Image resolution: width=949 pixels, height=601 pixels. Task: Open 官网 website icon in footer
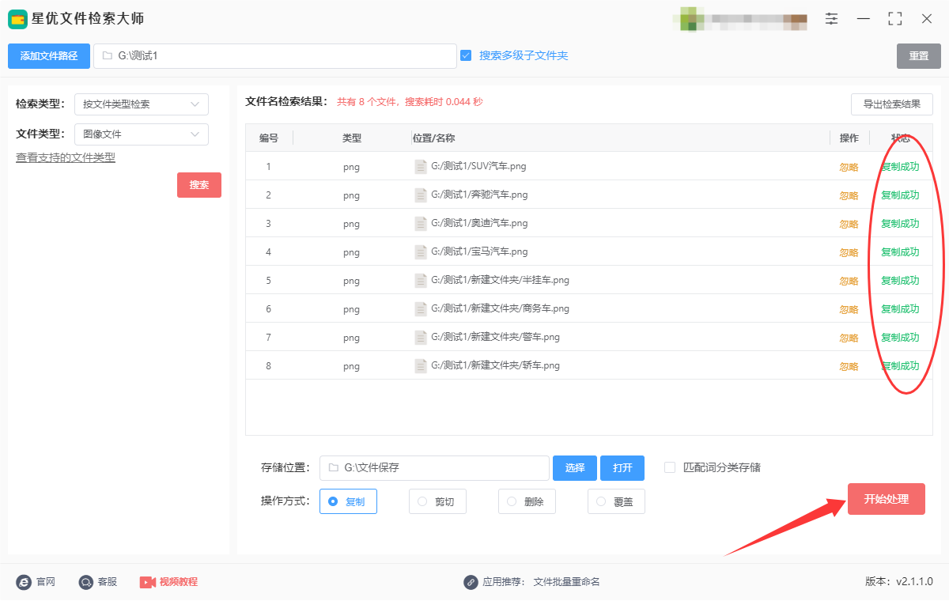pyautogui.click(x=24, y=582)
